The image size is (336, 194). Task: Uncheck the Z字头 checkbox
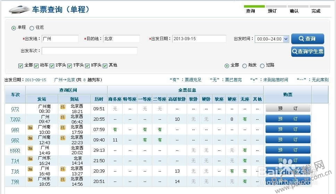[52, 66]
